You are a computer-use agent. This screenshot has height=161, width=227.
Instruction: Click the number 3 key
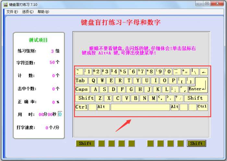pyautogui.click(x=106, y=72)
